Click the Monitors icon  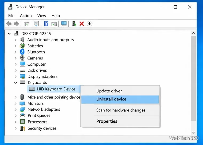[22, 103]
